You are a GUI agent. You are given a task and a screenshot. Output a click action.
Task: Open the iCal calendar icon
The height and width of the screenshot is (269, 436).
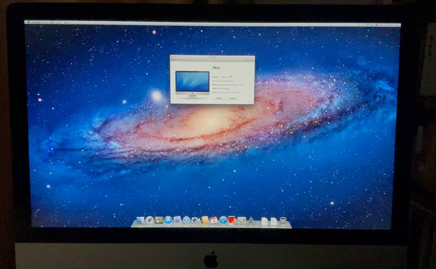click(214, 220)
